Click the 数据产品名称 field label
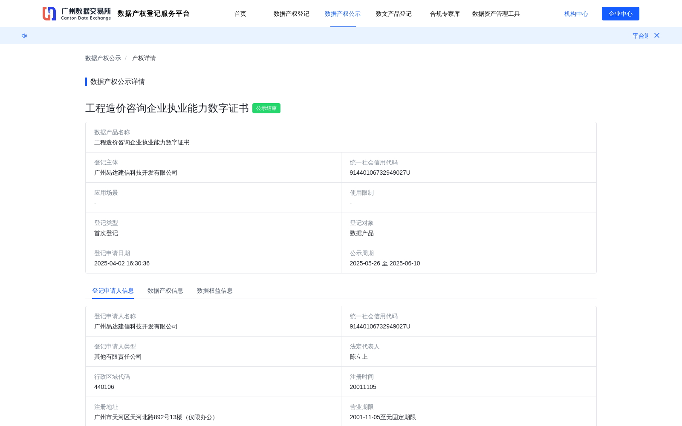This screenshot has height=426, width=682. pos(112,132)
